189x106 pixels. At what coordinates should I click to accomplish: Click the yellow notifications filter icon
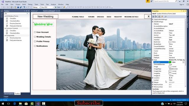pos(148,1)
